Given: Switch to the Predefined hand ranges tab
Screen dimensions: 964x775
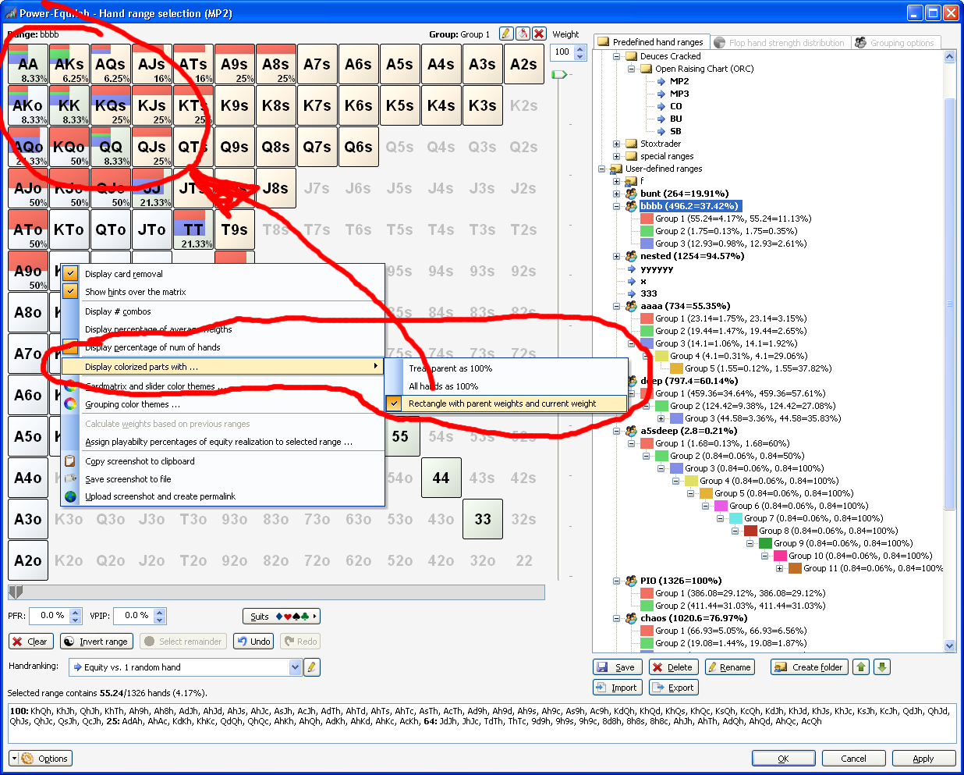Looking at the screenshot, I should coord(650,42).
